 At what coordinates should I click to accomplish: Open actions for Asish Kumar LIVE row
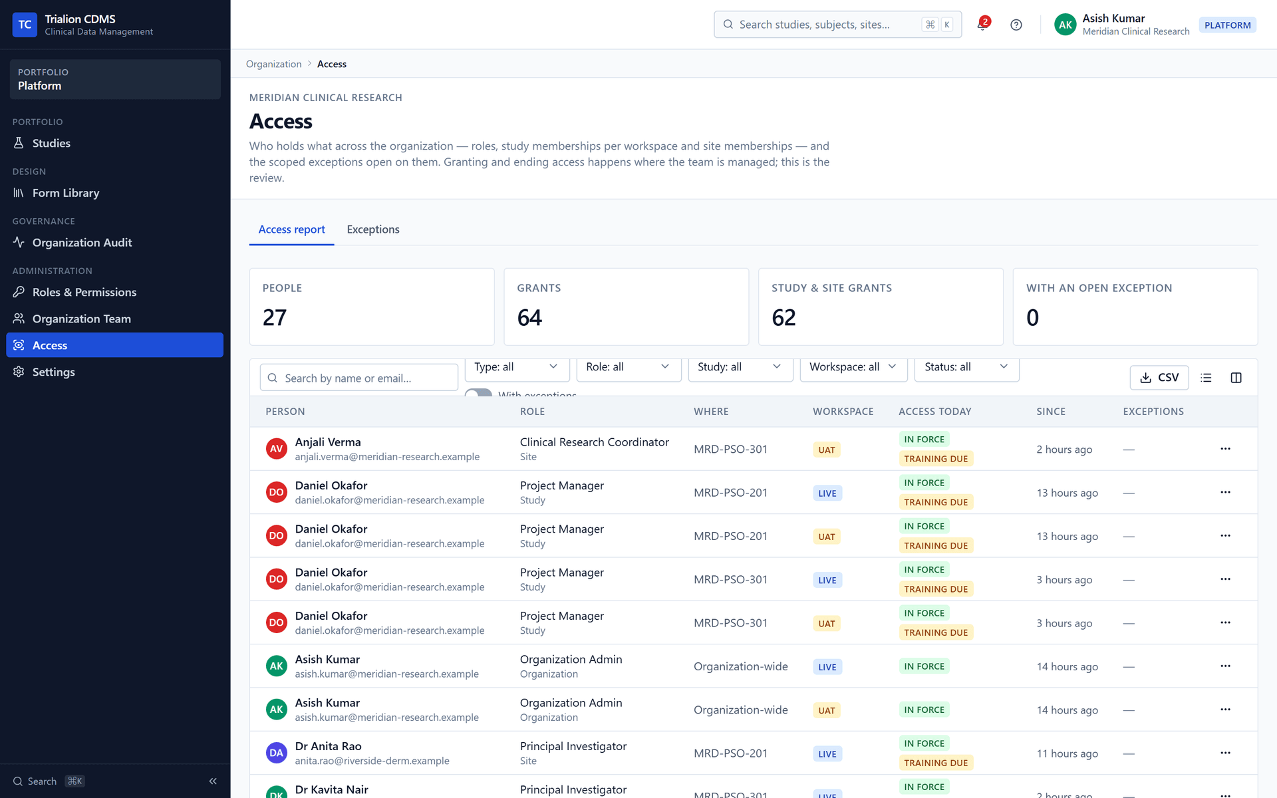click(x=1225, y=666)
